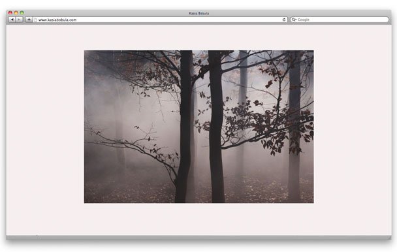Add a bookmark with the plus button
Screen dimensions: 397x252
pyautogui.click(x=29, y=20)
